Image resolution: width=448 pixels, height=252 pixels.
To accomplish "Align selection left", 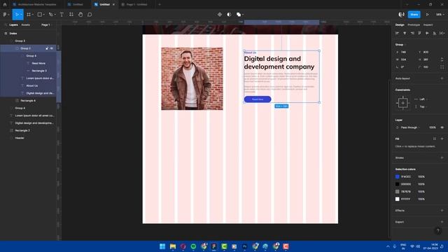I will click(x=397, y=33).
